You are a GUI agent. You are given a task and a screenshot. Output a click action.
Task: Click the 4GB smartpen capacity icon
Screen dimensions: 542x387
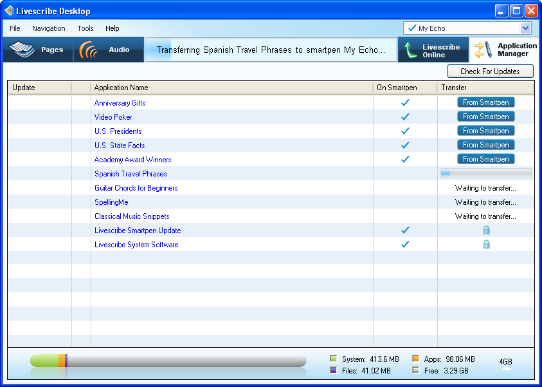click(506, 363)
